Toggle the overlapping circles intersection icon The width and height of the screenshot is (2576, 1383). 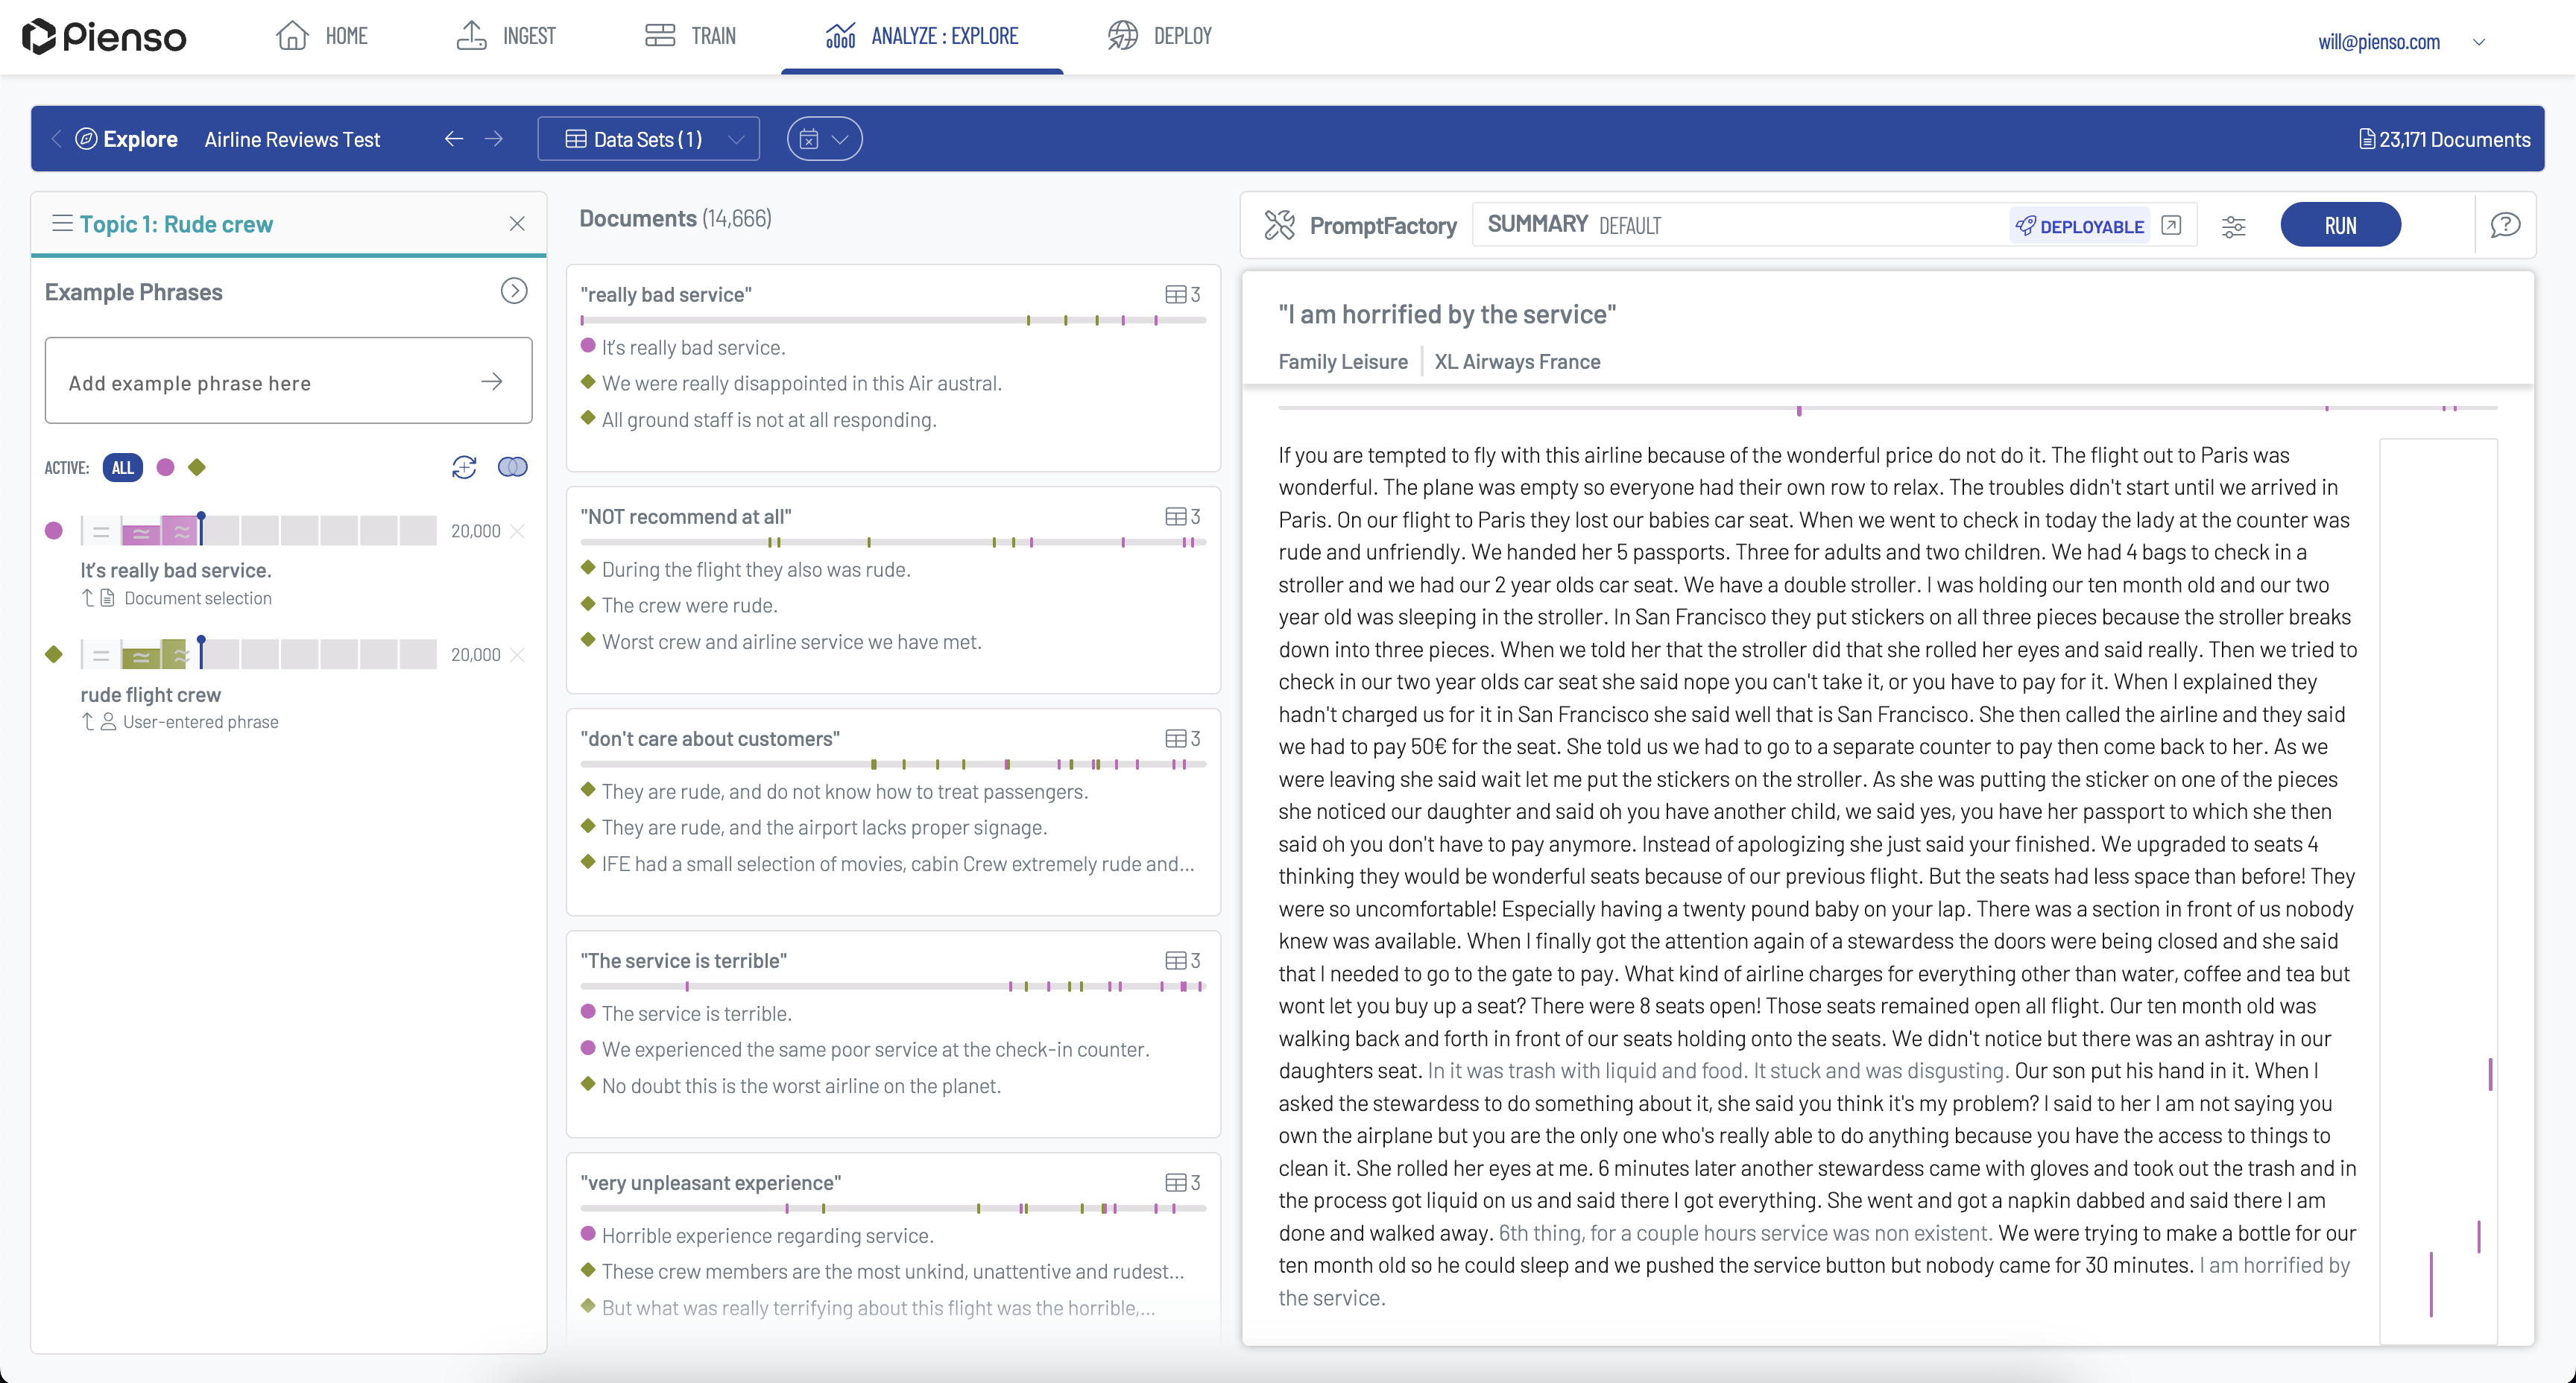[x=513, y=467]
